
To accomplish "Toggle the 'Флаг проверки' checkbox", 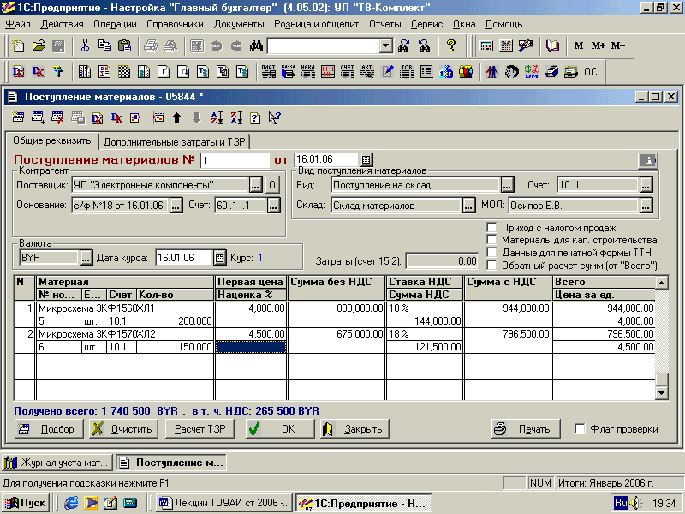I will 580,429.
